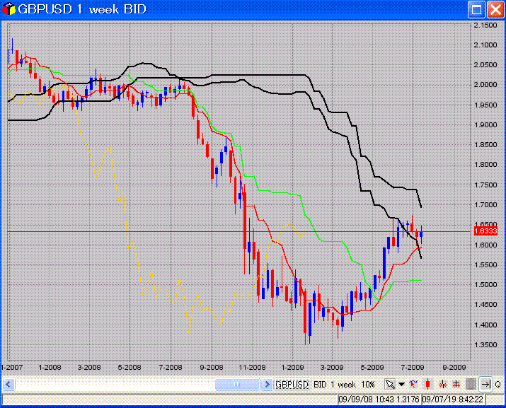Click the 9-2008 date axis label
Viewport: 506px width, 408px height.
click(212, 368)
